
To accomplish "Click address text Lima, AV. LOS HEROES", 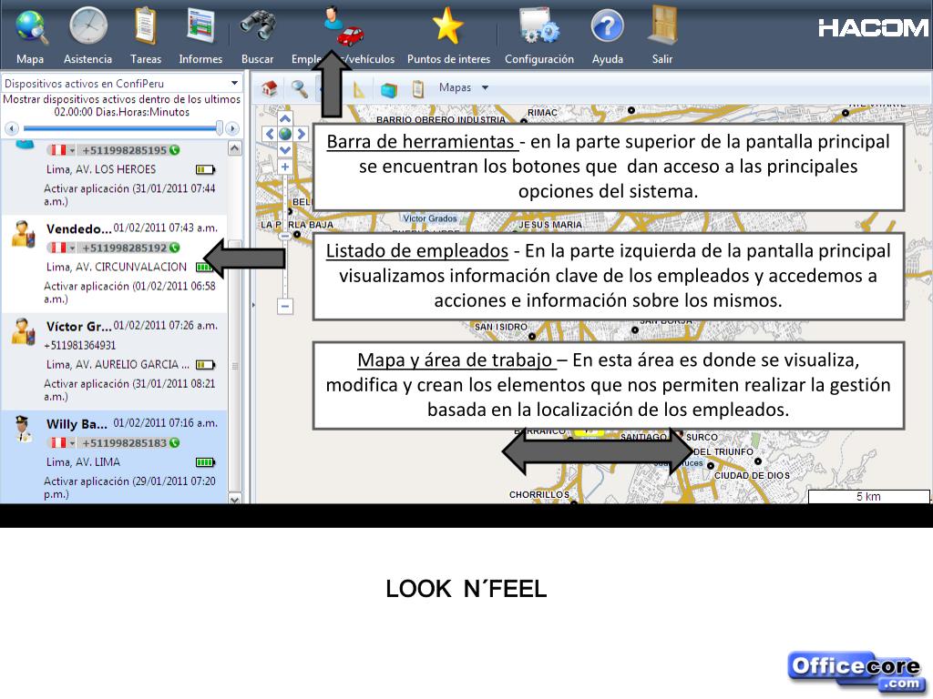I will pyautogui.click(x=101, y=170).
